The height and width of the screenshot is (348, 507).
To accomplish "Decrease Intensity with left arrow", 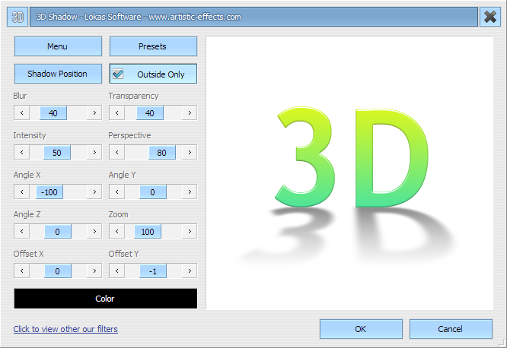I will pyautogui.click(x=21, y=152).
